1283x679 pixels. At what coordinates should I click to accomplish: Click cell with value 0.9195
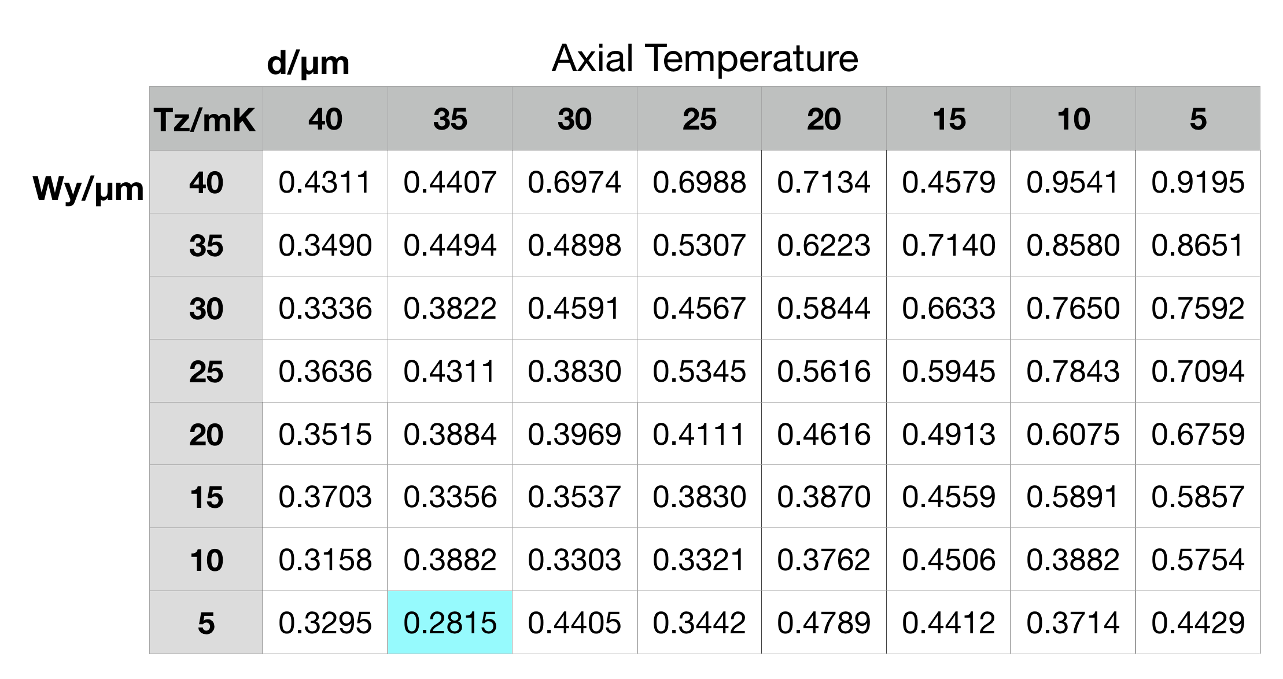pyautogui.click(x=1198, y=182)
